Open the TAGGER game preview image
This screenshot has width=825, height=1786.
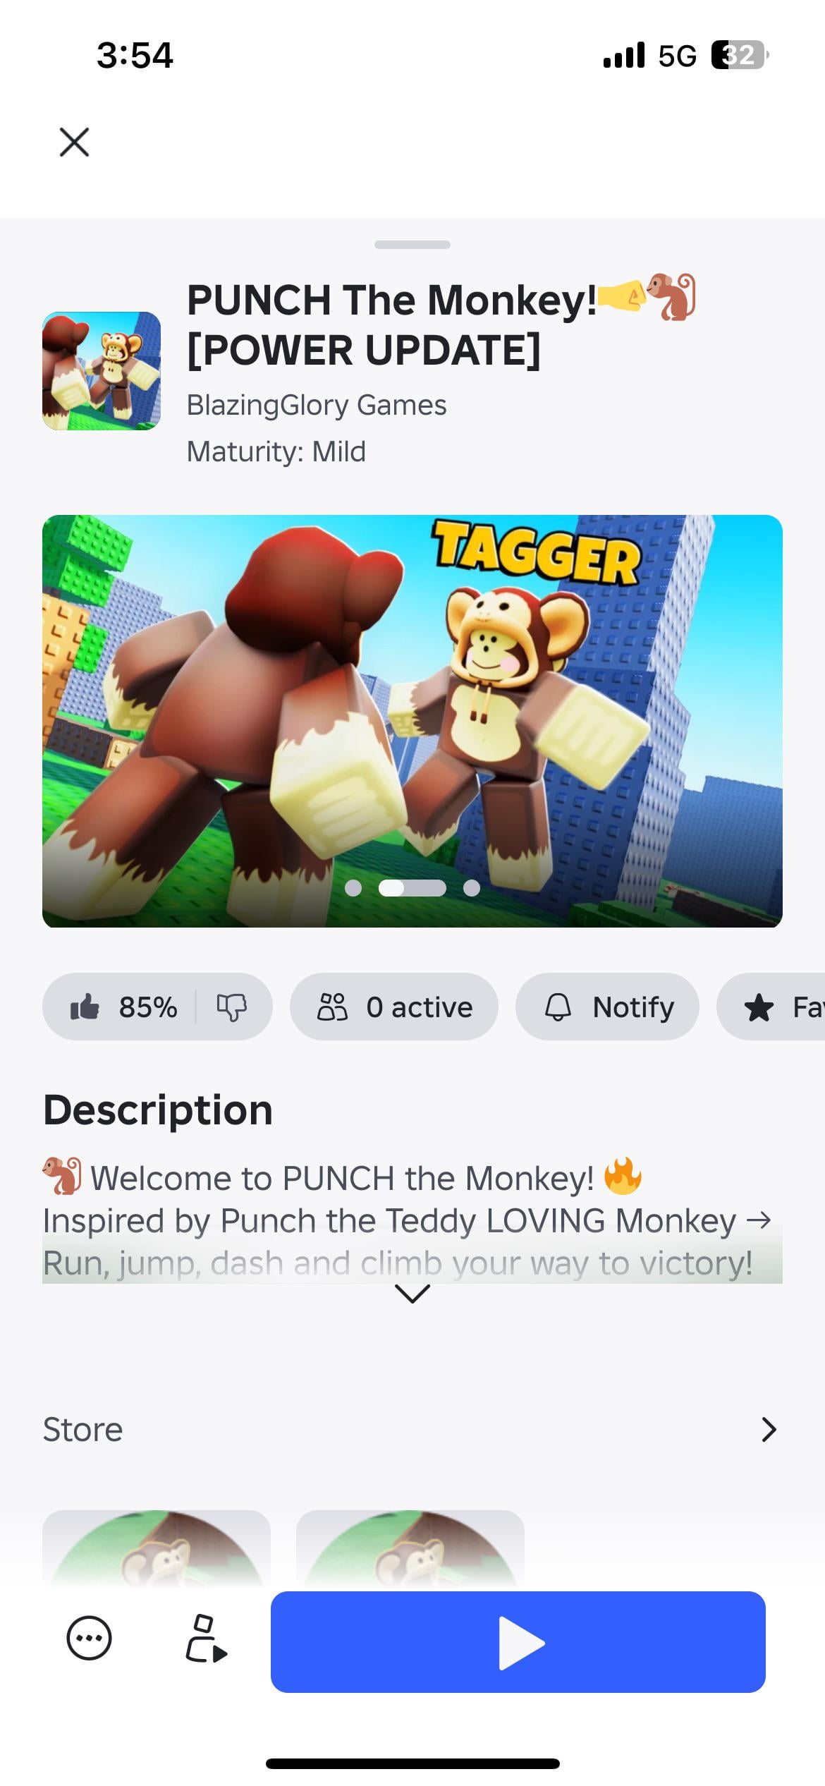click(x=412, y=721)
